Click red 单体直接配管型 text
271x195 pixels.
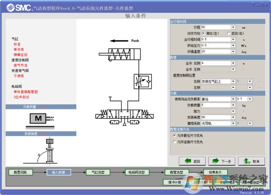pos(26,92)
